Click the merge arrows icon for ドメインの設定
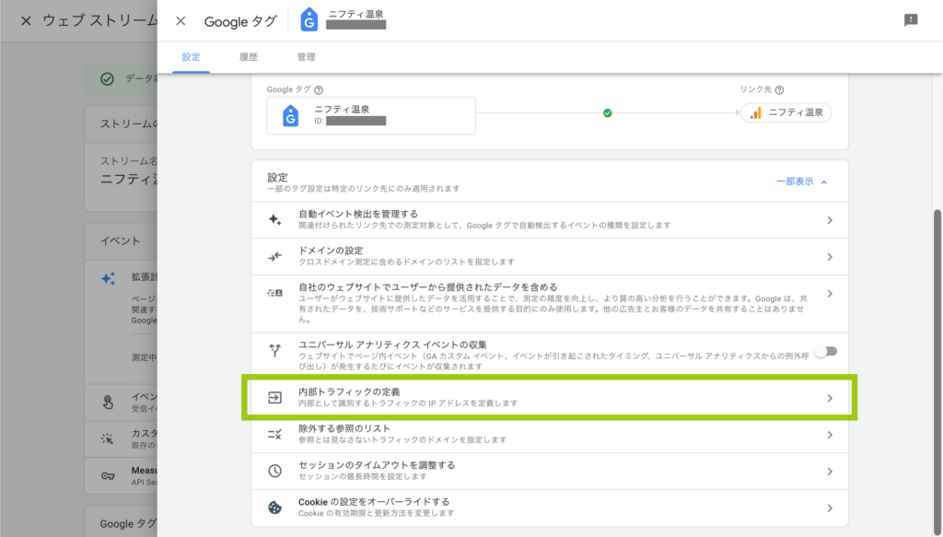 (x=274, y=257)
